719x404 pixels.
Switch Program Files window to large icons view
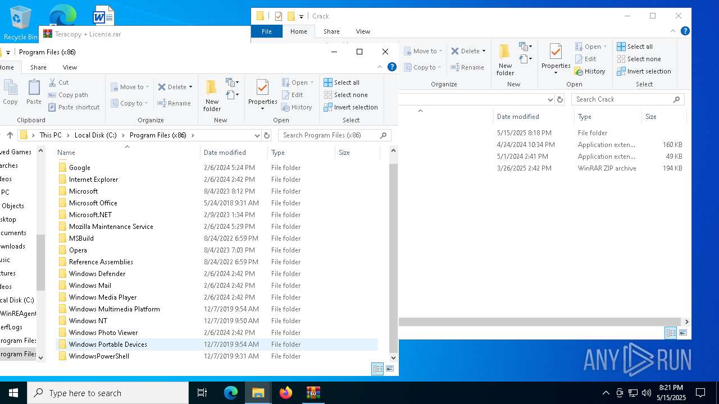[389, 369]
